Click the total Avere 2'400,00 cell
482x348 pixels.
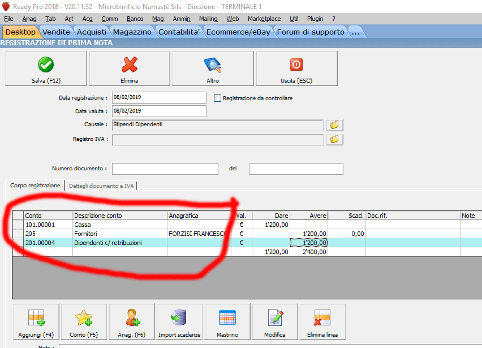[x=309, y=252]
